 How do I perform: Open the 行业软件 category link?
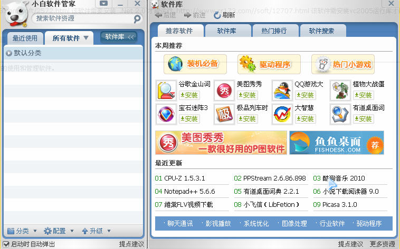pos(332,224)
